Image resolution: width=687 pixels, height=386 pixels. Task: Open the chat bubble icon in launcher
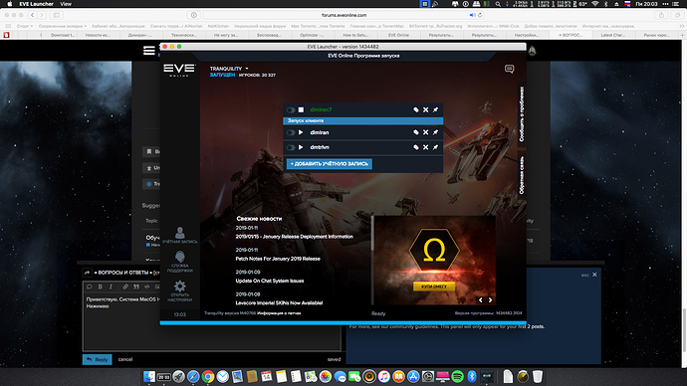click(x=509, y=69)
